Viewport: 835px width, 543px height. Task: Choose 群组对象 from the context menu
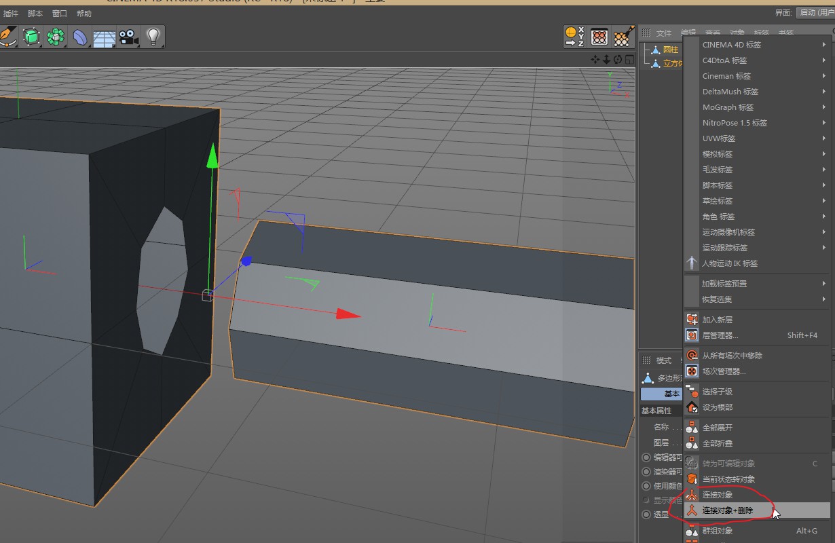point(758,531)
